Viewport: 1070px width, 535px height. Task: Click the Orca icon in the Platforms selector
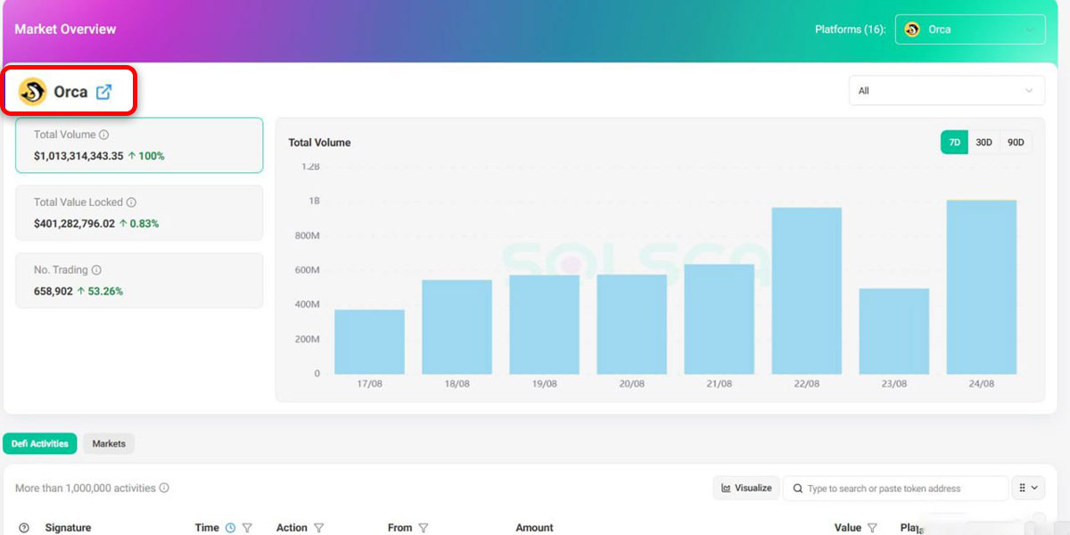(911, 29)
